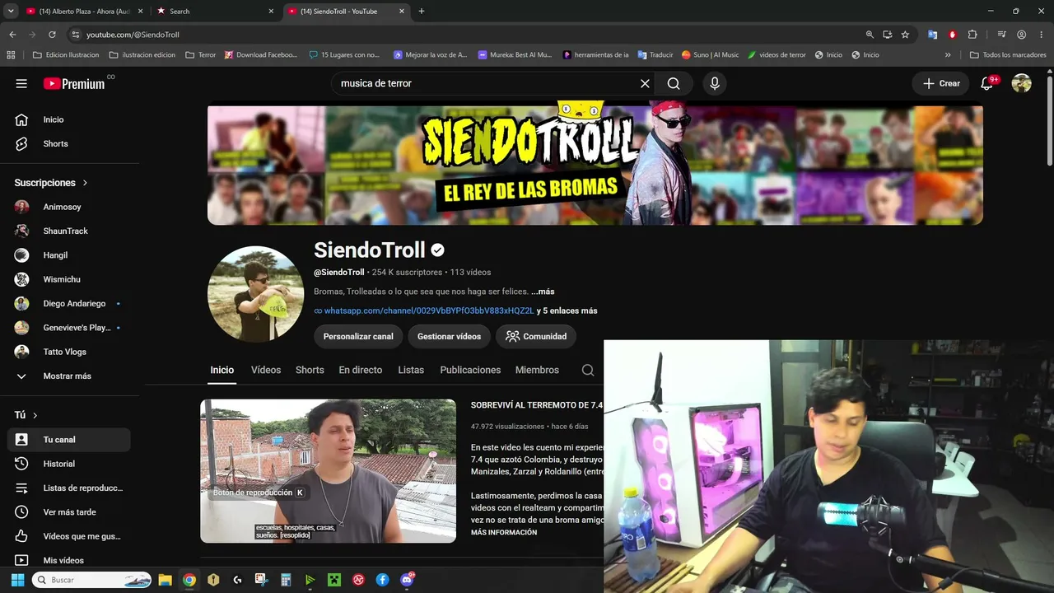The width and height of the screenshot is (1054, 593).
Task: Open Chrome apps grid in bookmarks bar
Action: (x=11, y=55)
